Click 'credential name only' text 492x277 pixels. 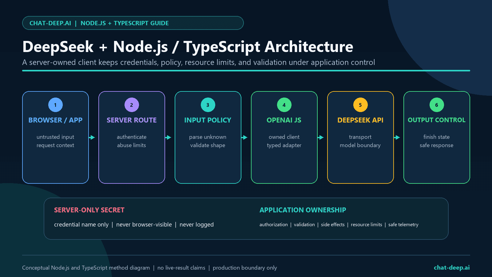(x=81, y=225)
